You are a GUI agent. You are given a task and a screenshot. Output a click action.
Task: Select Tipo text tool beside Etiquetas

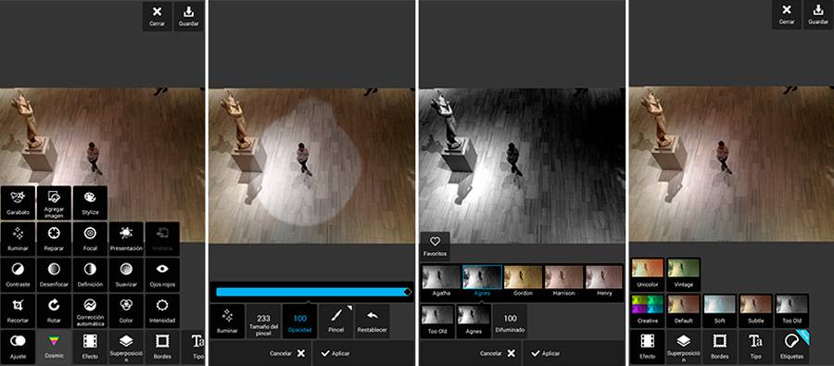pyautogui.click(x=756, y=347)
